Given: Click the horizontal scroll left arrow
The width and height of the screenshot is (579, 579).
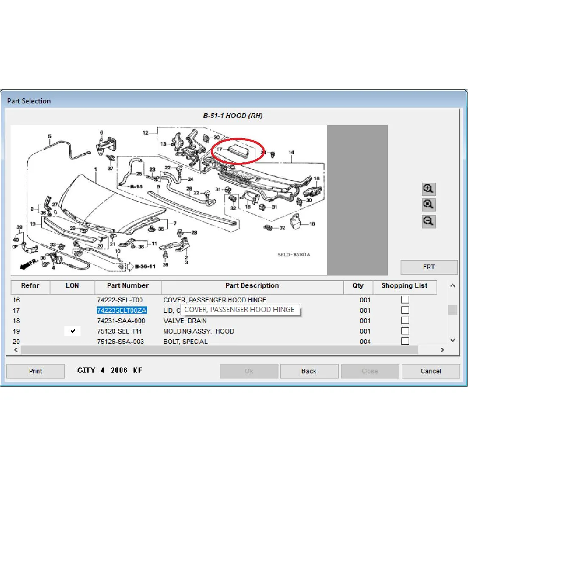Looking at the screenshot, I should [16, 350].
